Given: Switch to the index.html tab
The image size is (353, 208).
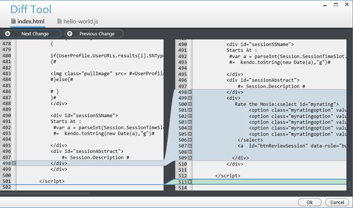Looking at the screenshot, I should tap(28, 21).
